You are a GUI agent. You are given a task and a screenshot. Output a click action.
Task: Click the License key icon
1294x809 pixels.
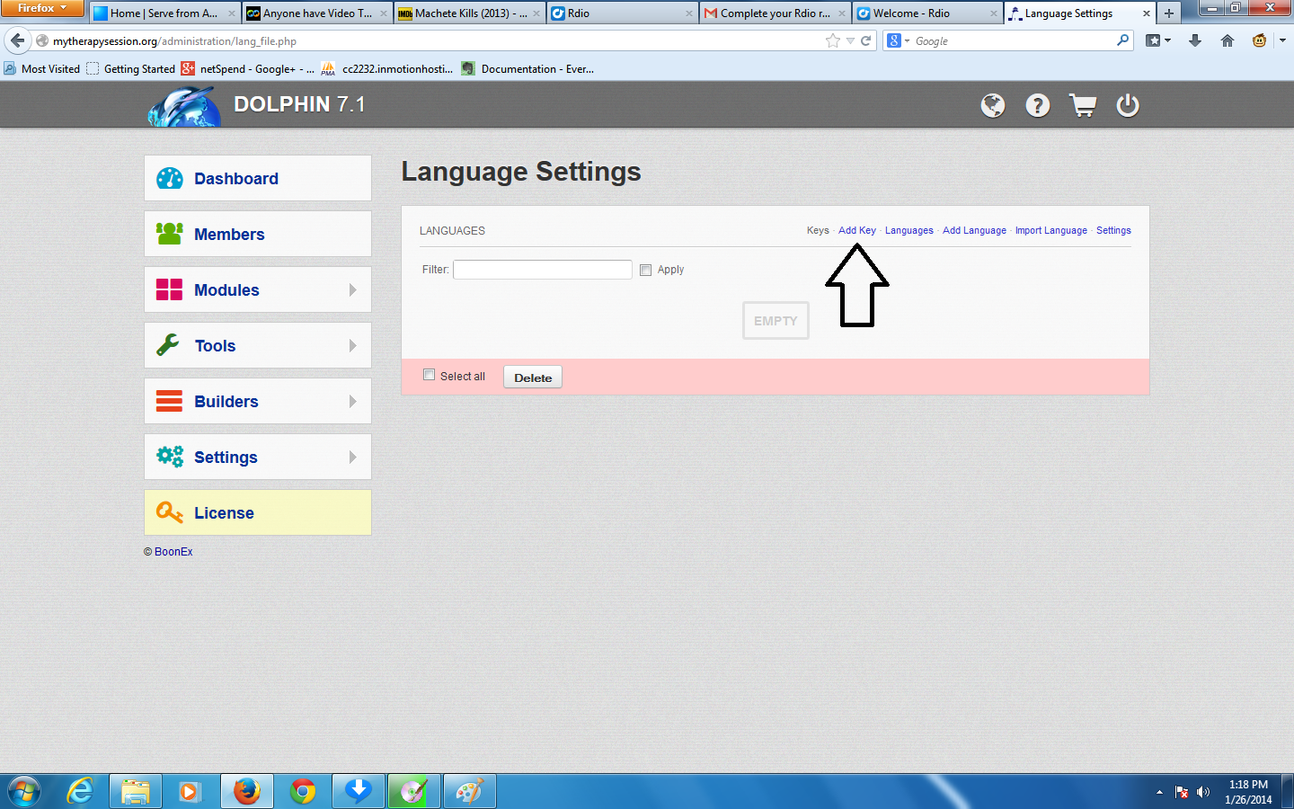pos(169,512)
